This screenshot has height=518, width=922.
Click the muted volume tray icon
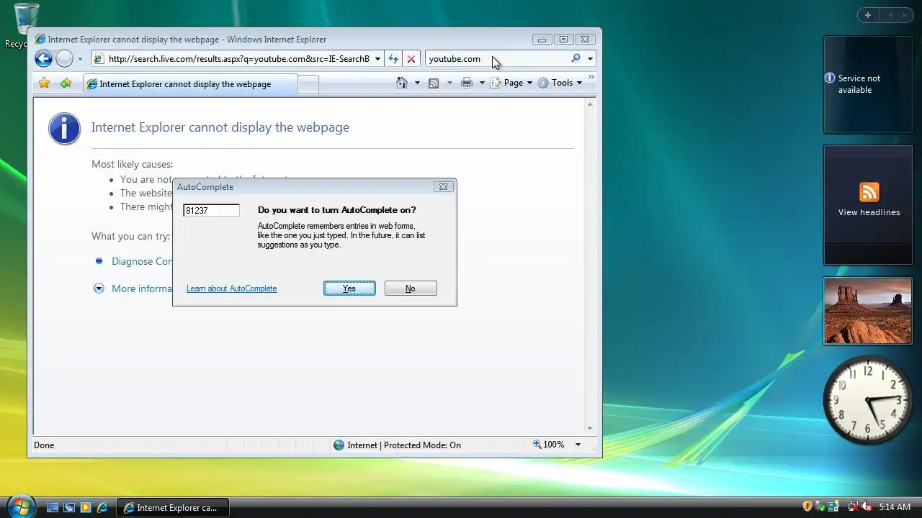click(x=867, y=506)
